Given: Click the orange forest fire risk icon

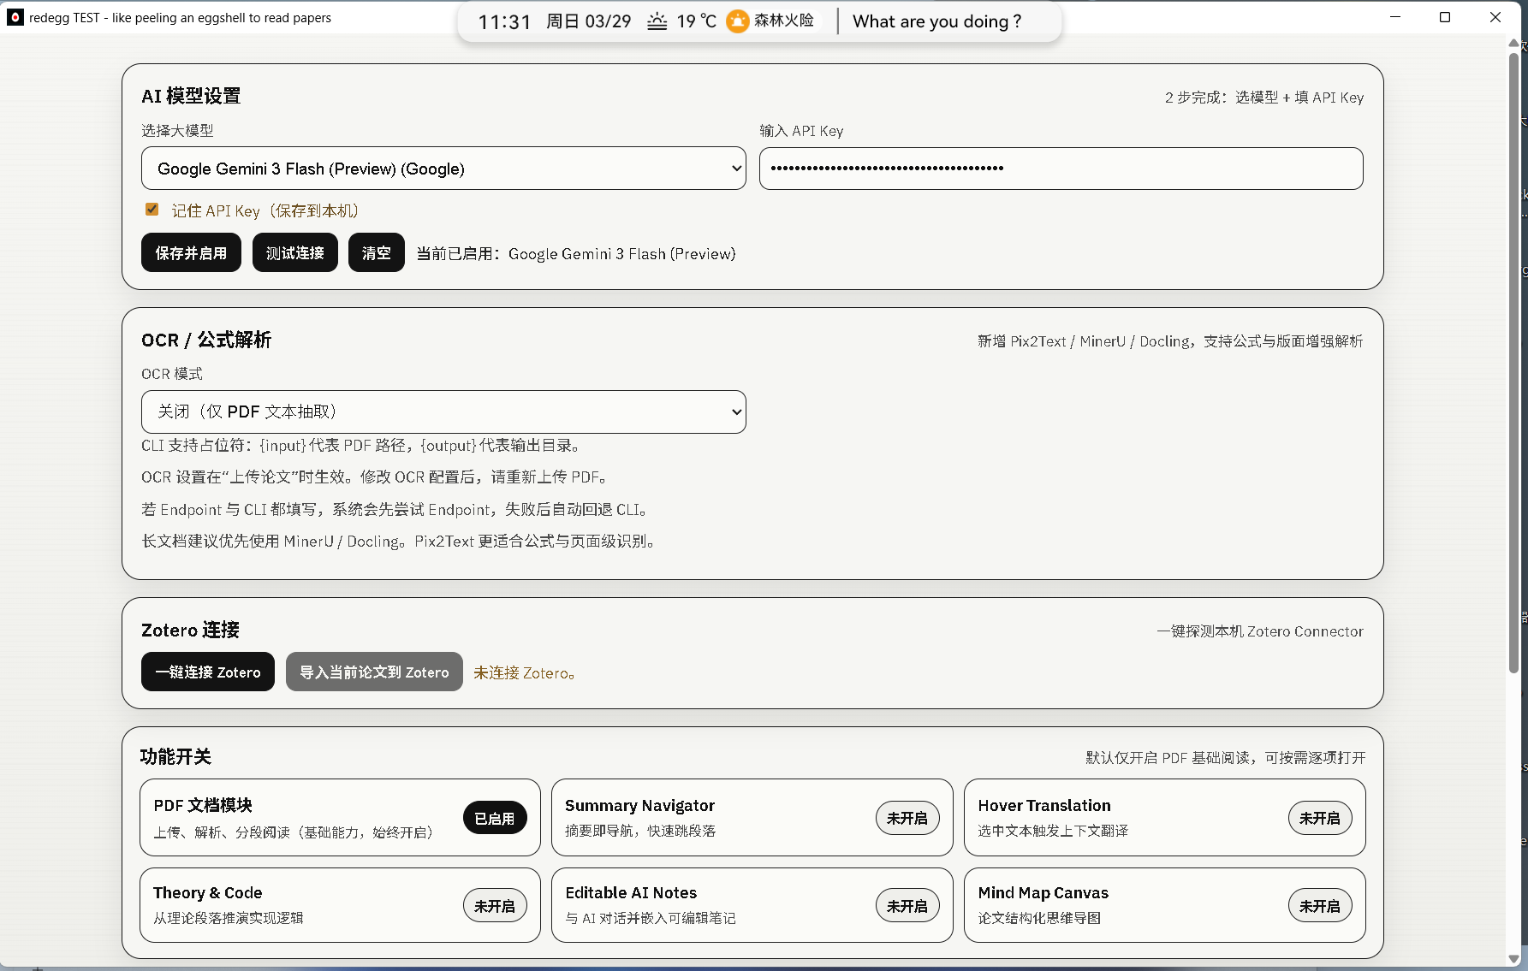Looking at the screenshot, I should [x=737, y=21].
